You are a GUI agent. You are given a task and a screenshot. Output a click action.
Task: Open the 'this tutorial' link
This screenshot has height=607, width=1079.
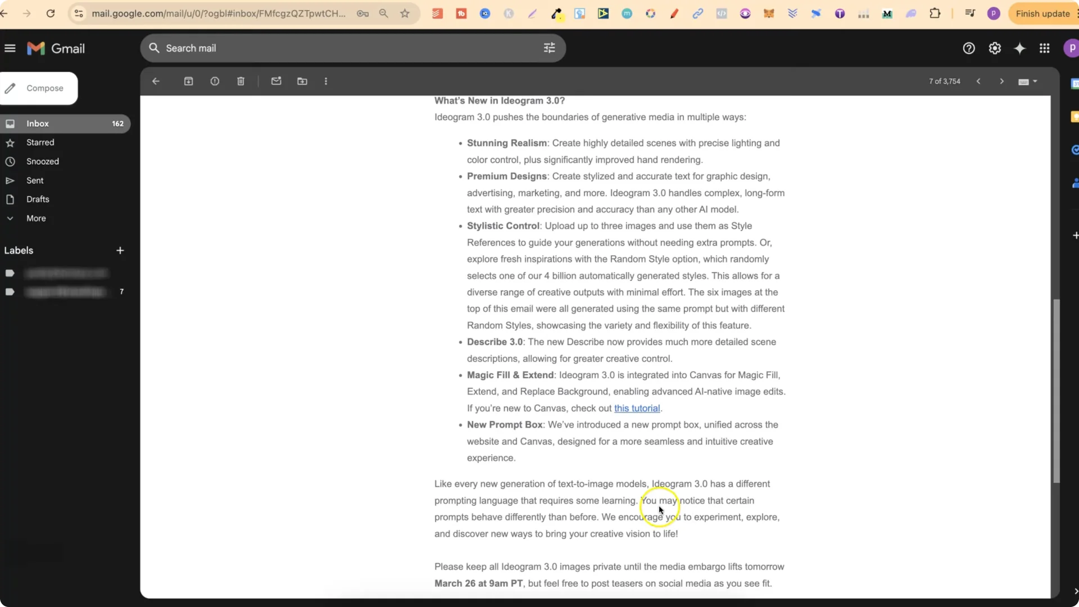tap(637, 408)
